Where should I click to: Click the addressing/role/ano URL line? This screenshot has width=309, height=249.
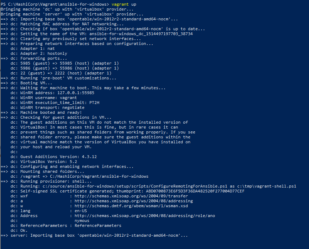point(145,216)
